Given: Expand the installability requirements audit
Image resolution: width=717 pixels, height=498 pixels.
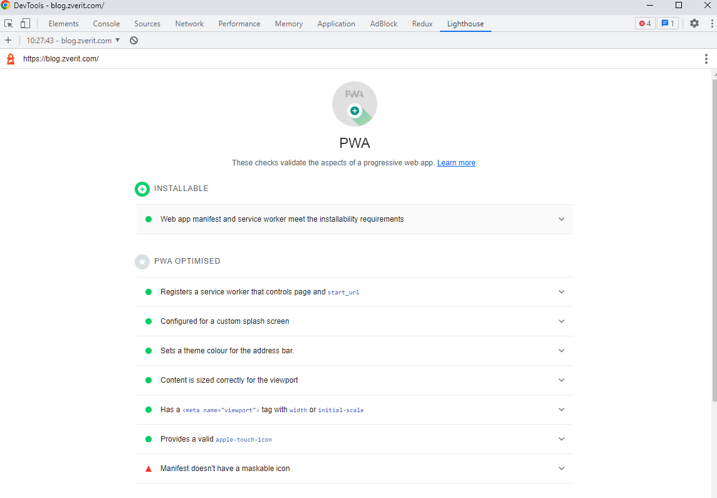Looking at the screenshot, I should point(354,219).
